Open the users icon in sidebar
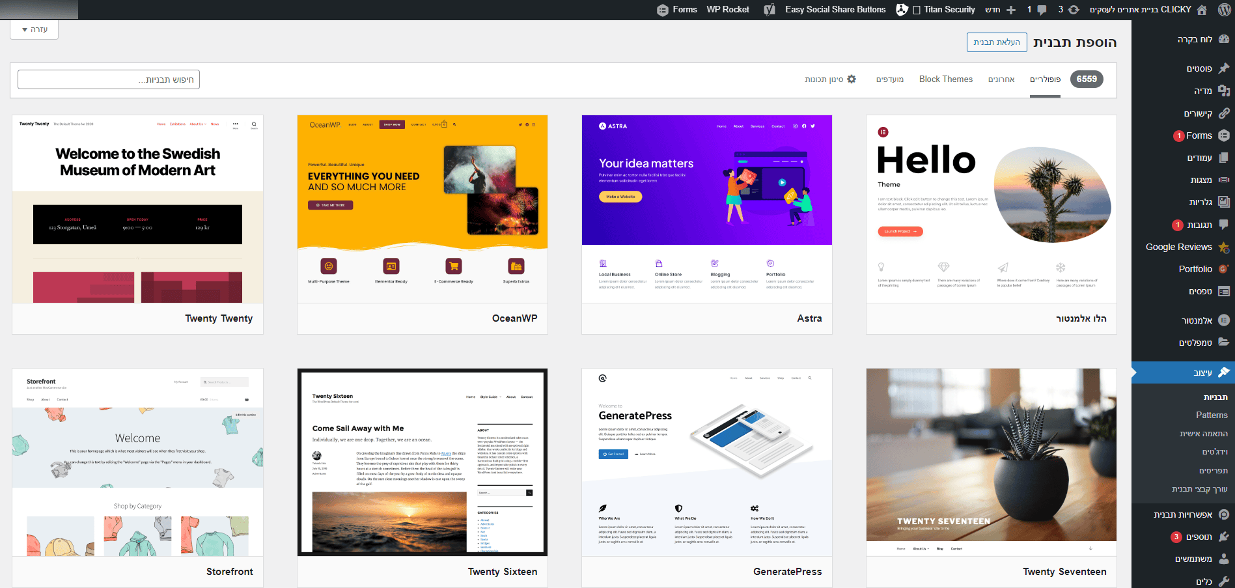 [x=1224, y=559]
